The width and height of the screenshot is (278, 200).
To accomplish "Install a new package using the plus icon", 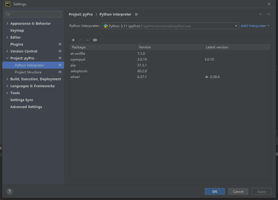I will [73, 40].
